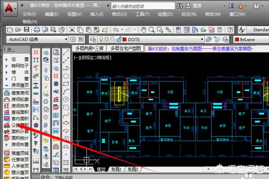Click the New drawing icon
Screen dimensions: 269x179
[10, 30]
